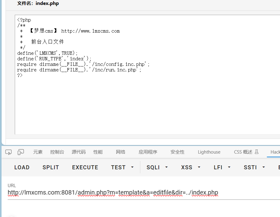Screen dimensions: 280x217
Task: Click the define('LMXCMS',TRUE); code line
Action: coord(47,53)
